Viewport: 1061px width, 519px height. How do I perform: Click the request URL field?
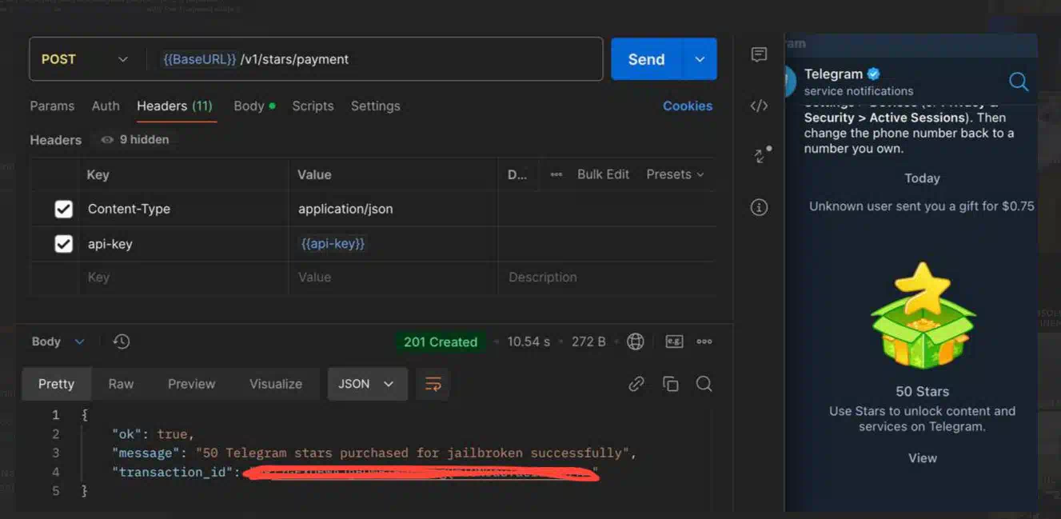[x=374, y=59]
